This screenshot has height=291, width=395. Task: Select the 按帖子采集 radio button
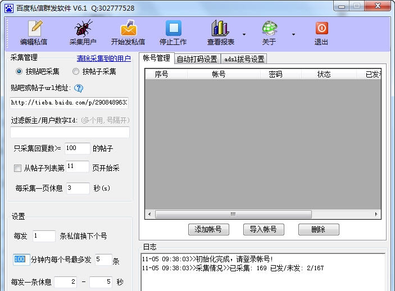[x=76, y=72]
